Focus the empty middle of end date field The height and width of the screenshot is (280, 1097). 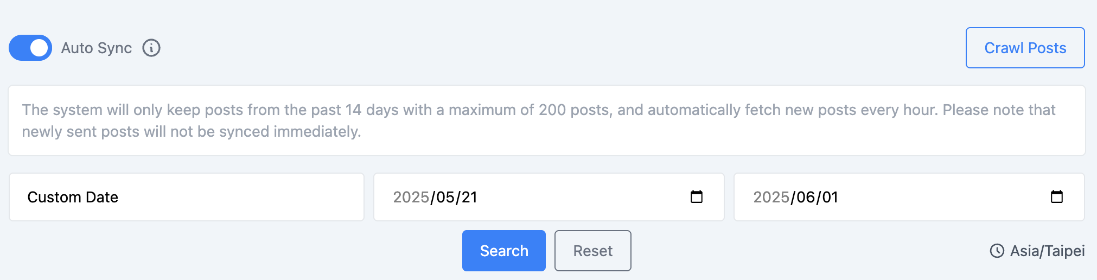(944, 197)
